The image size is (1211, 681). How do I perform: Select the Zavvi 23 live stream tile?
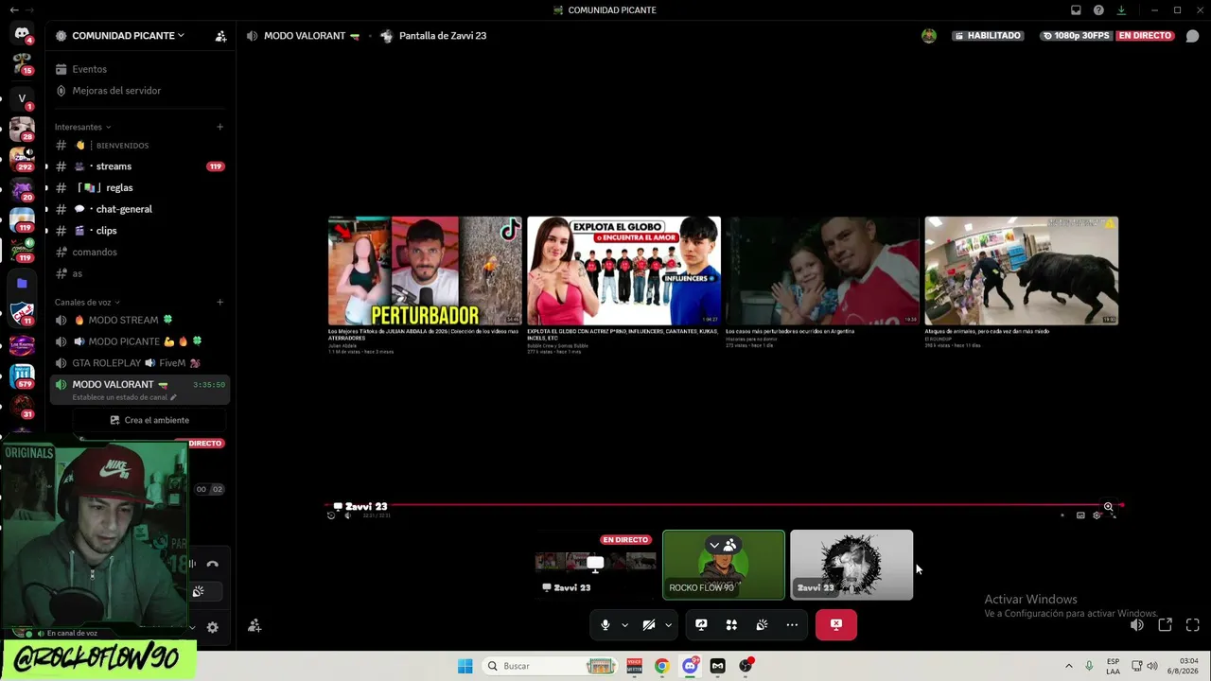(596, 565)
